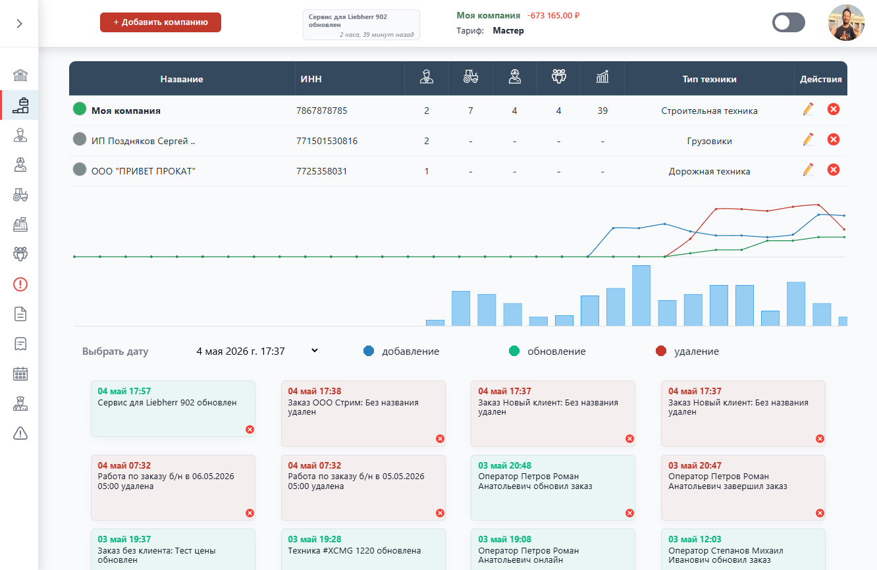Open the hard-hat operators sidebar icon

coord(20,165)
